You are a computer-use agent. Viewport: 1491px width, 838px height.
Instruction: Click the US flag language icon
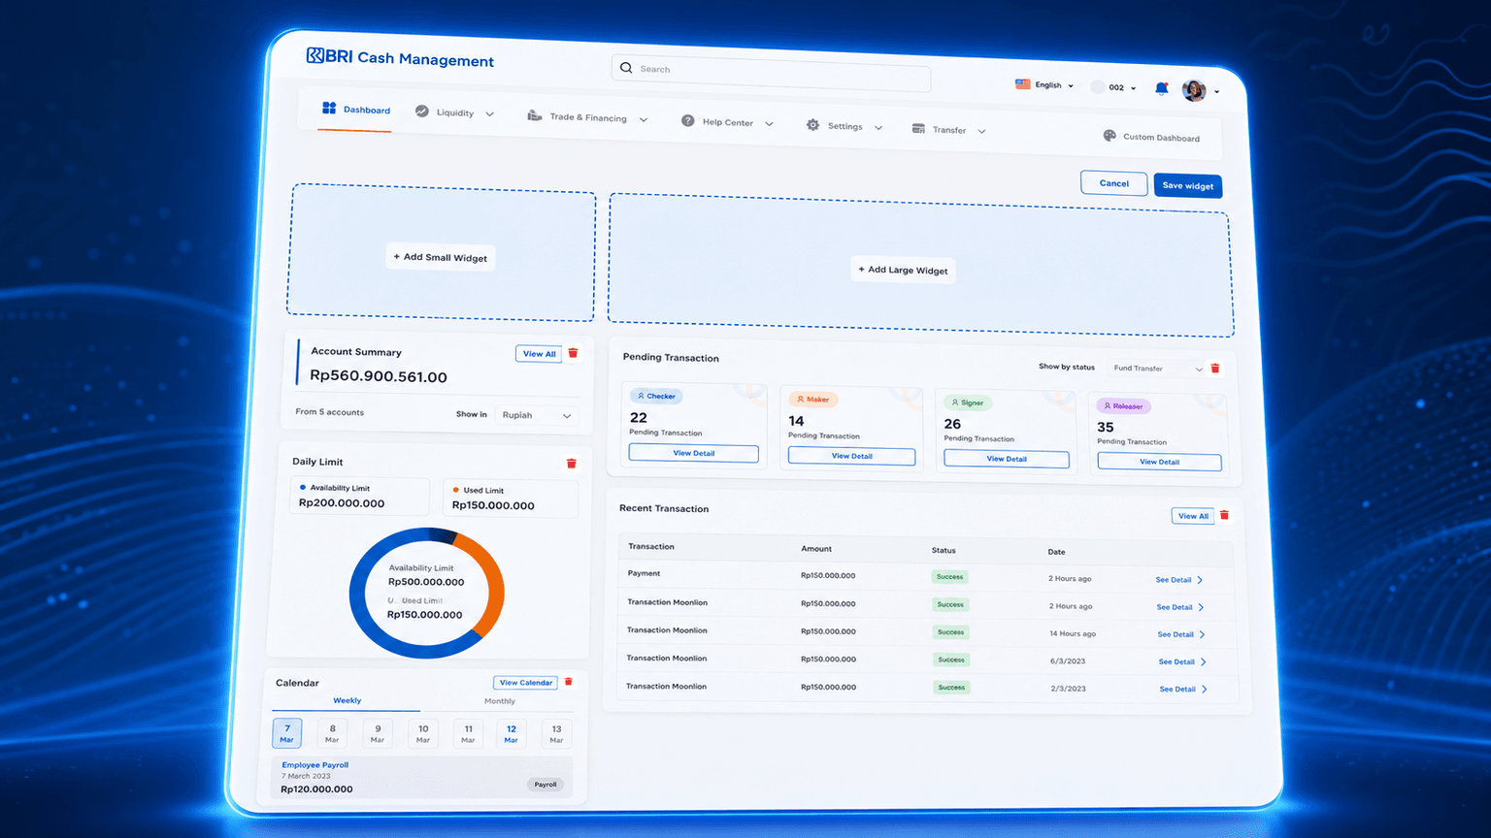(x=1022, y=84)
